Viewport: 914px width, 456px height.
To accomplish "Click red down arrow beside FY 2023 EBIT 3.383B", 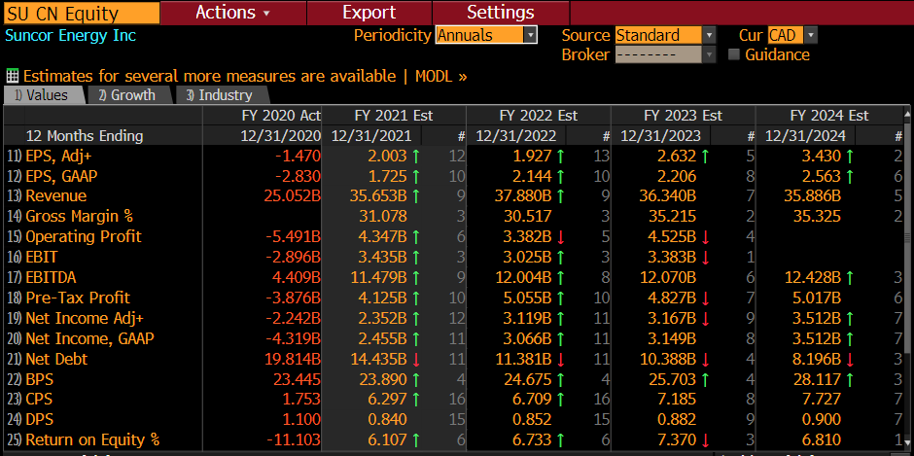I will coord(705,257).
